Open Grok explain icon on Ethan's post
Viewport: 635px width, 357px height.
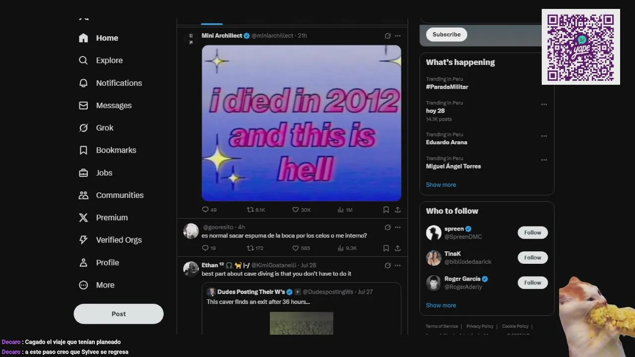(387, 265)
